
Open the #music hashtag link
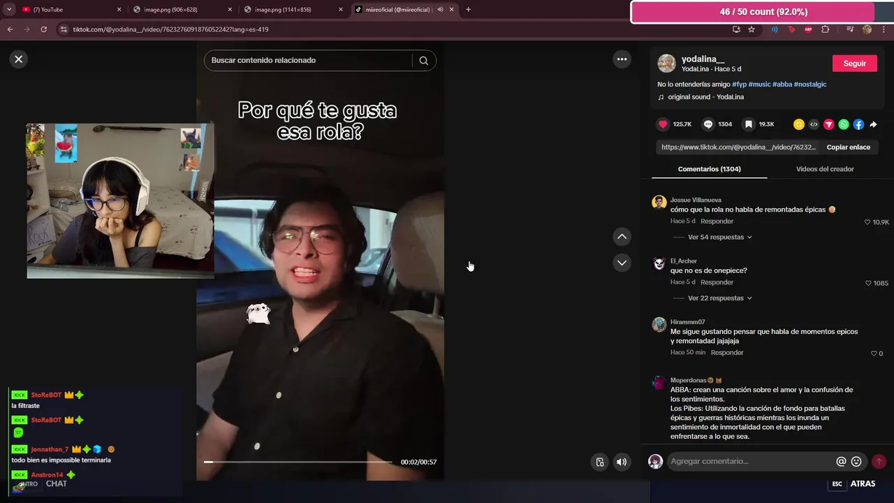pos(759,85)
